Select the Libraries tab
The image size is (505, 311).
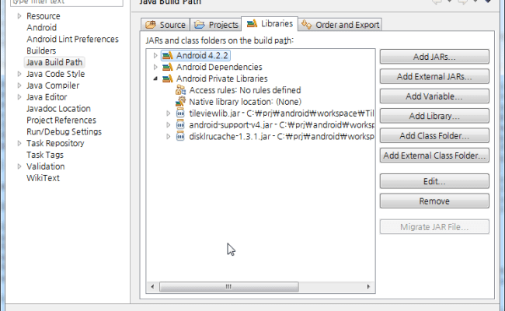tap(270, 24)
